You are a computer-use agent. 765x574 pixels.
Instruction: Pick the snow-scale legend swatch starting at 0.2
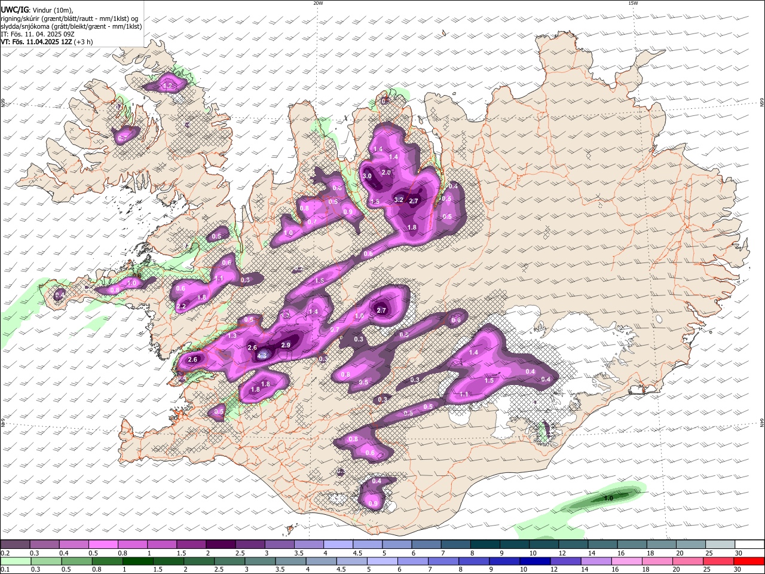(x=16, y=545)
